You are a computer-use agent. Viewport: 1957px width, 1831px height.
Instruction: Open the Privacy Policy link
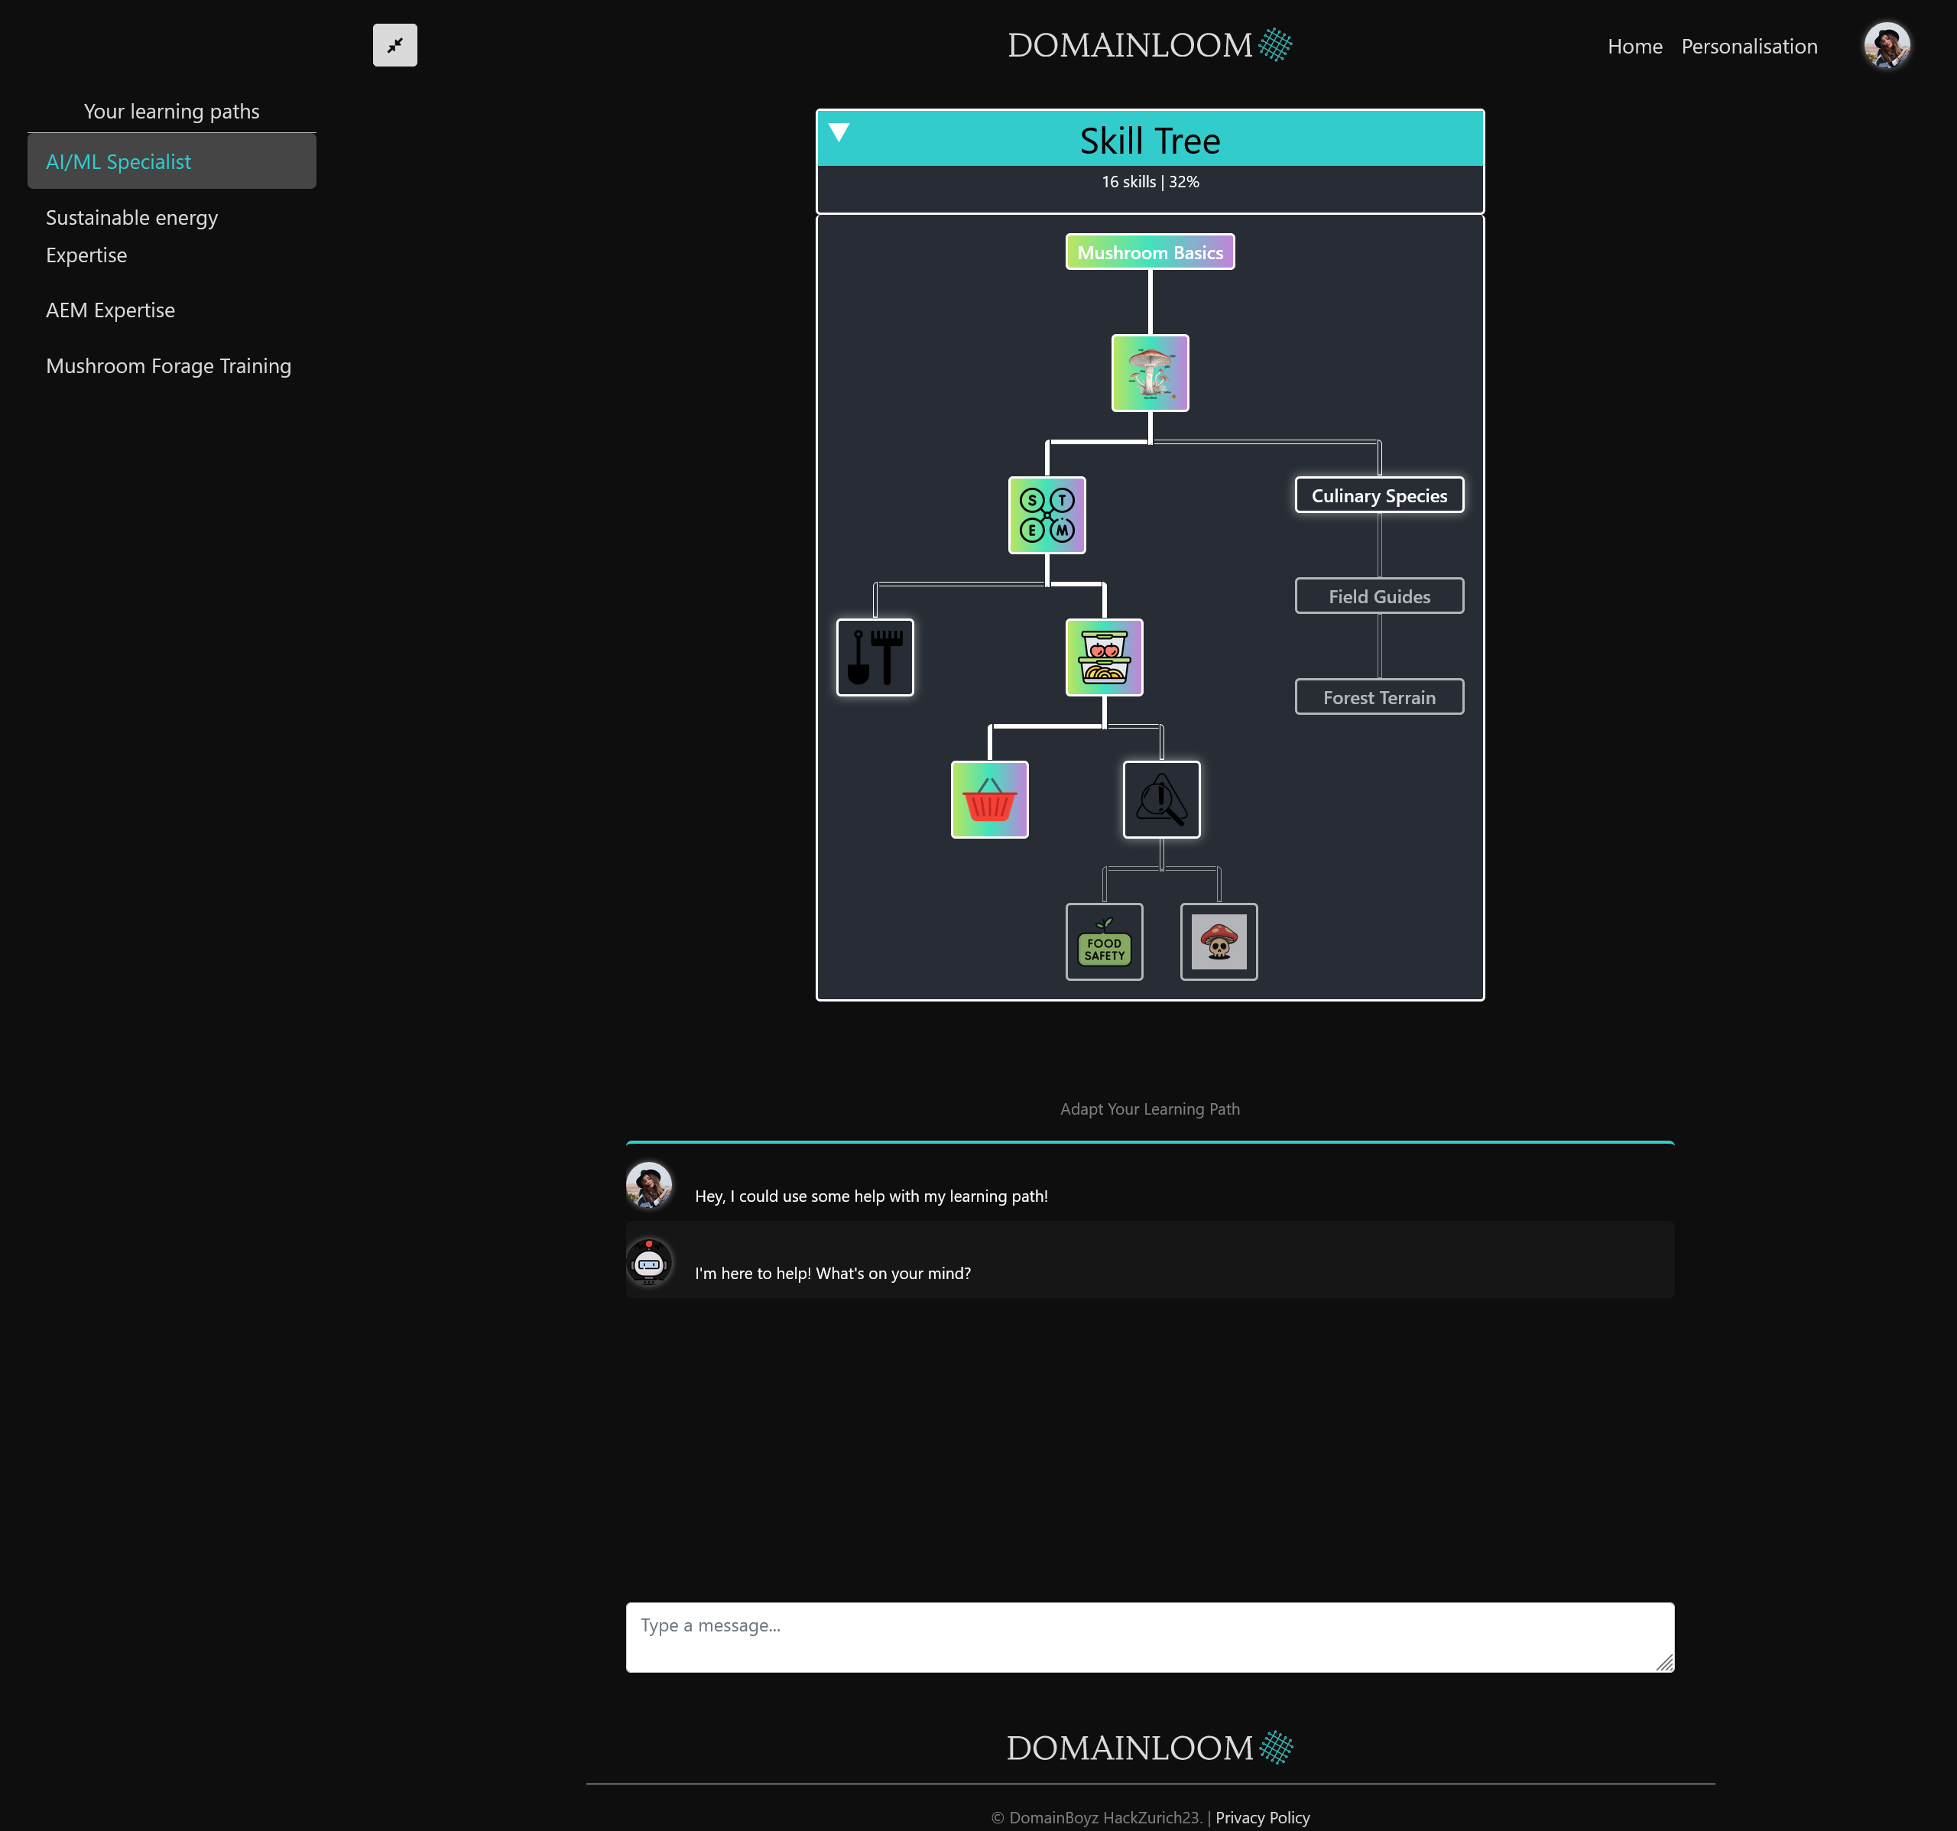click(1262, 1817)
